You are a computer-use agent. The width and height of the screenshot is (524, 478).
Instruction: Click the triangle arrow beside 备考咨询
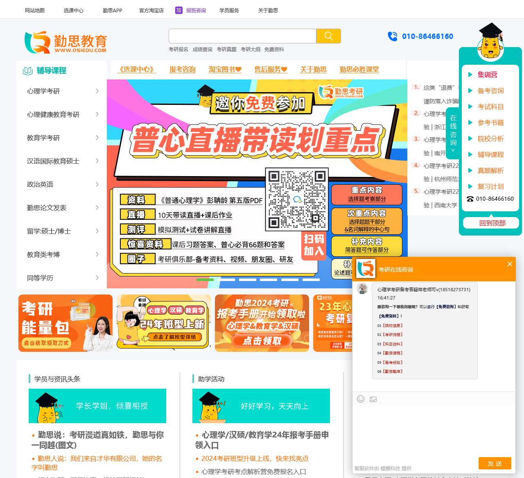click(x=470, y=91)
